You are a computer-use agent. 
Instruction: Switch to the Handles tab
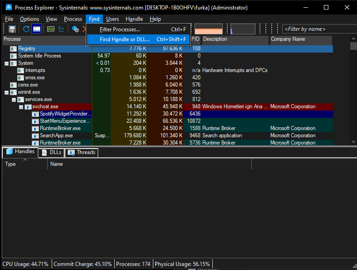tap(20, 152)
